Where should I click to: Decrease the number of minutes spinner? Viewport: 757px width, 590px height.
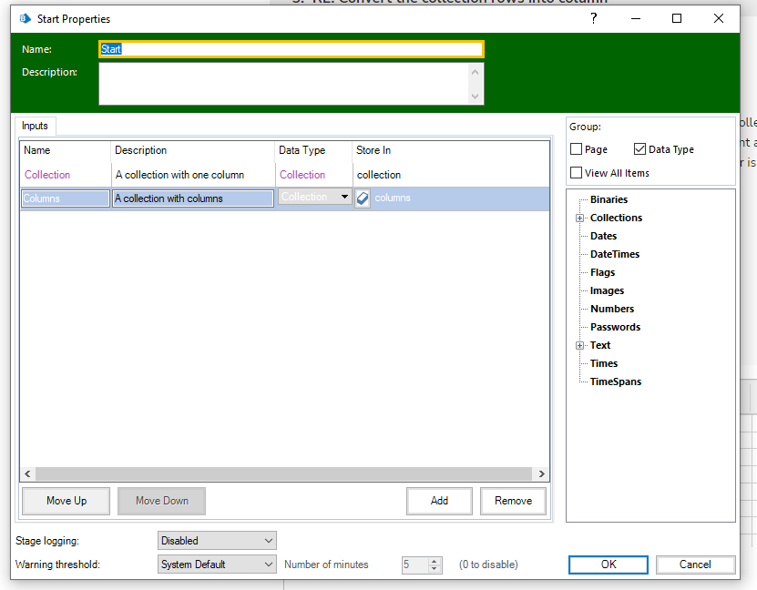[435, 569]
